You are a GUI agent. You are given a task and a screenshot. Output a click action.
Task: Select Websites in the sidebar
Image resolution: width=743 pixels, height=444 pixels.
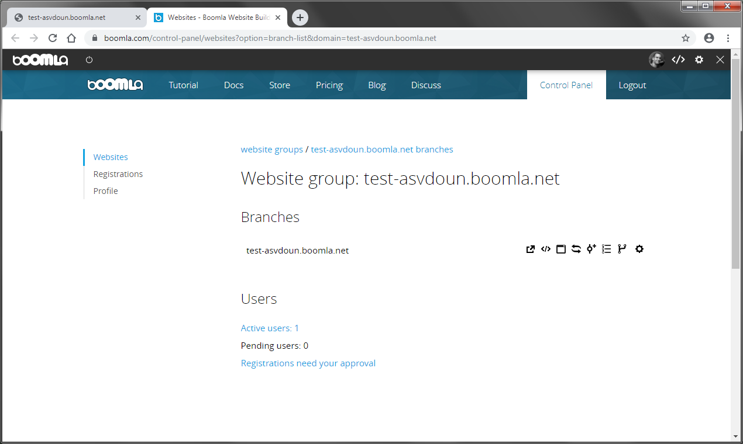111,157
